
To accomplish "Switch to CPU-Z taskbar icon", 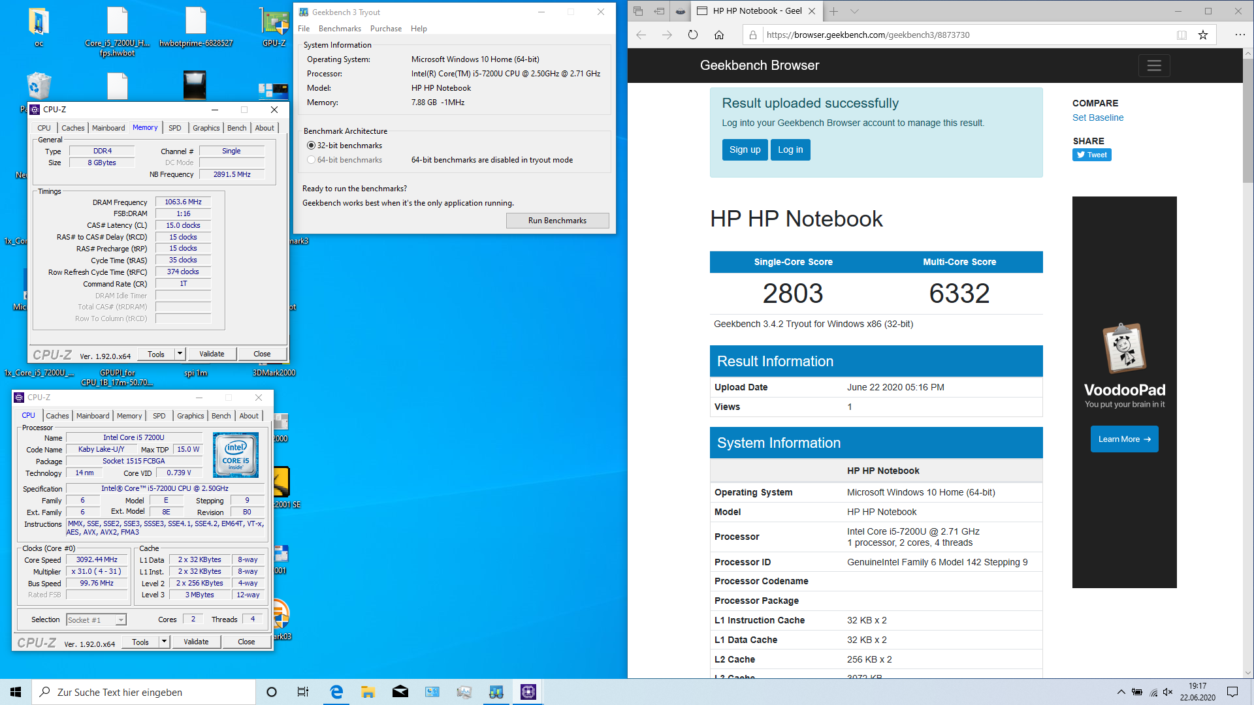I will (x=528, y=692).
